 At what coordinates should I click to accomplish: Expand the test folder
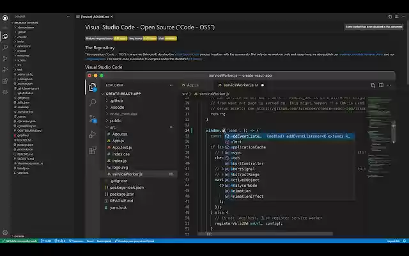[x=20, y=70]
